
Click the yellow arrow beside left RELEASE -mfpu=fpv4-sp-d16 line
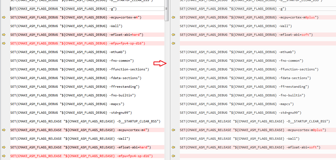pos(4,156)
